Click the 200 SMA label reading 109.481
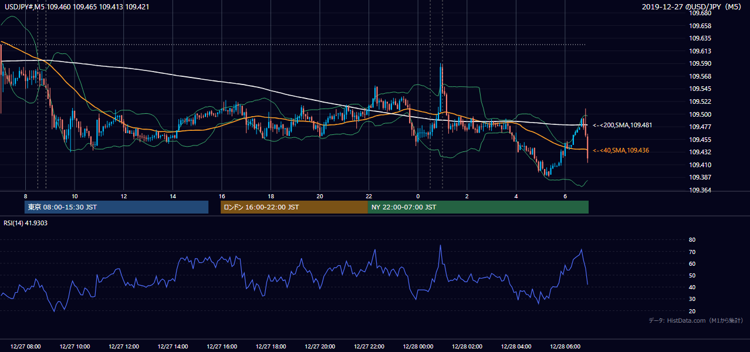Viewport: 750px width, 352px height. click(623, 126)
